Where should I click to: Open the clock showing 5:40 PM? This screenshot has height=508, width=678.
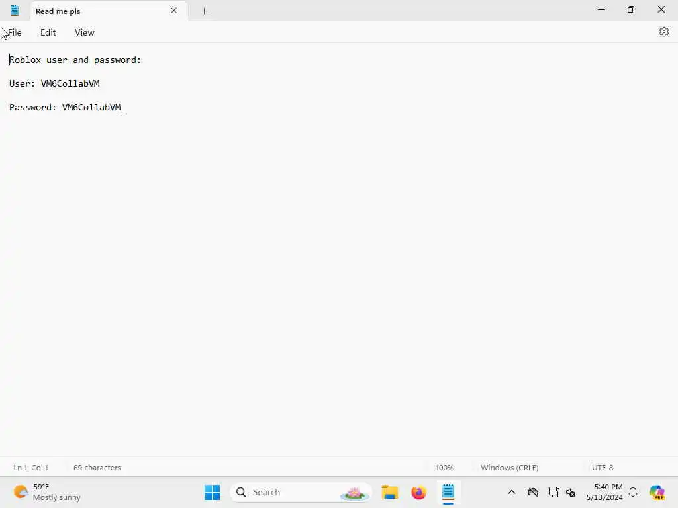[x=604, y=492]
